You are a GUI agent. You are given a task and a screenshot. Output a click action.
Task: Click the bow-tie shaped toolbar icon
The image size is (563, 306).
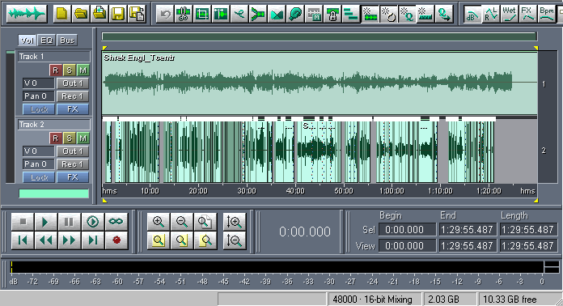click(x=277, y=14)
